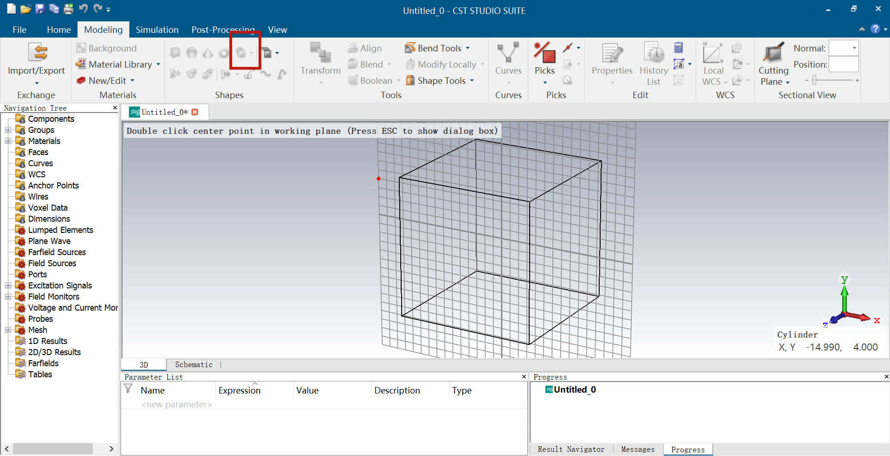The image size is (890, 456).
Task: Switch to the Simulation ribbon tab
Action: click(x=157, y=30)
